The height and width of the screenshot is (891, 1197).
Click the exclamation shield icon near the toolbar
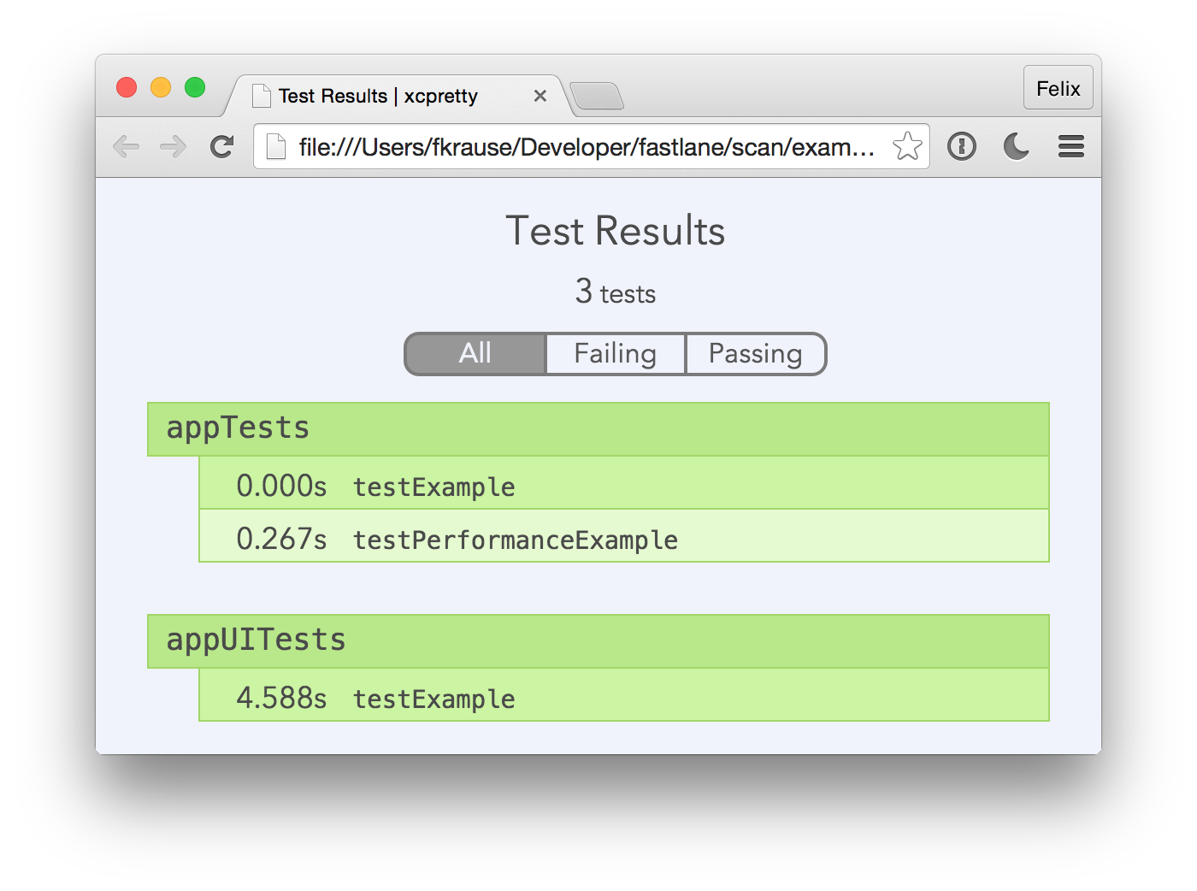(962, 146)
